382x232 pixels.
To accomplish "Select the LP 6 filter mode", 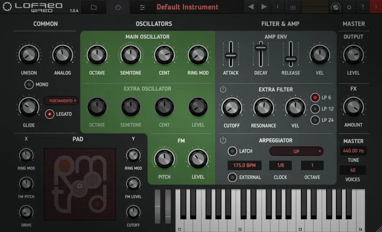I will [315, 98].
